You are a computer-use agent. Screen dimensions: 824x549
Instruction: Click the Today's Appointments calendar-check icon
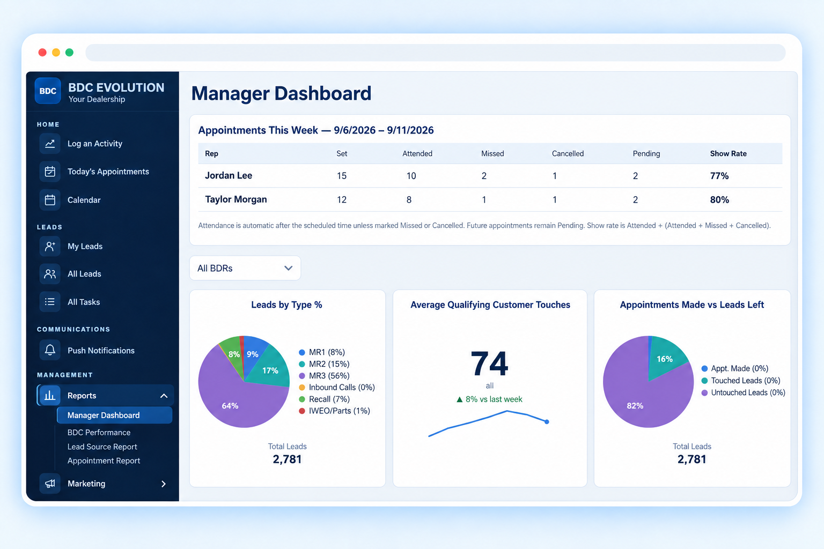coord(50,172)
